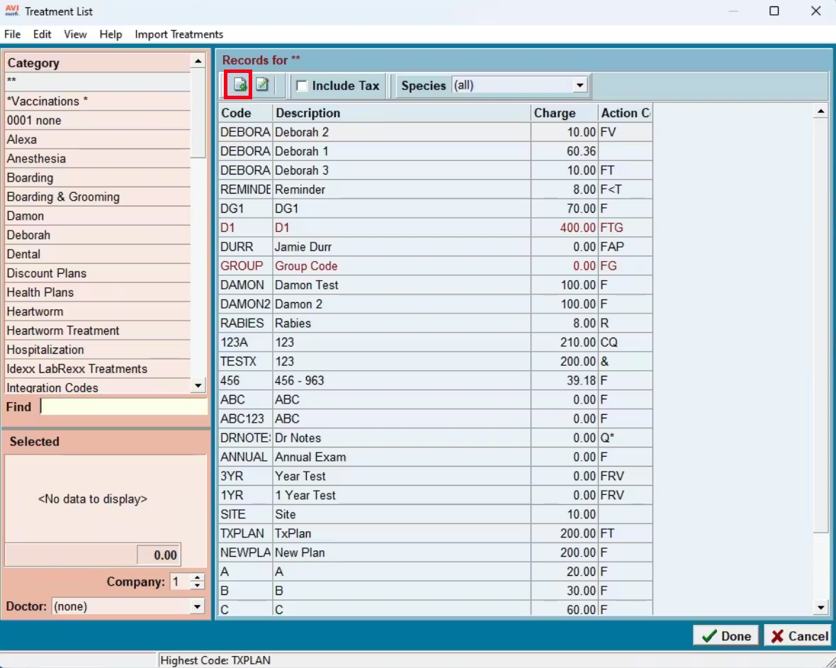Click the Cancel button
836x668 pixels.
(x=798, y=635)
